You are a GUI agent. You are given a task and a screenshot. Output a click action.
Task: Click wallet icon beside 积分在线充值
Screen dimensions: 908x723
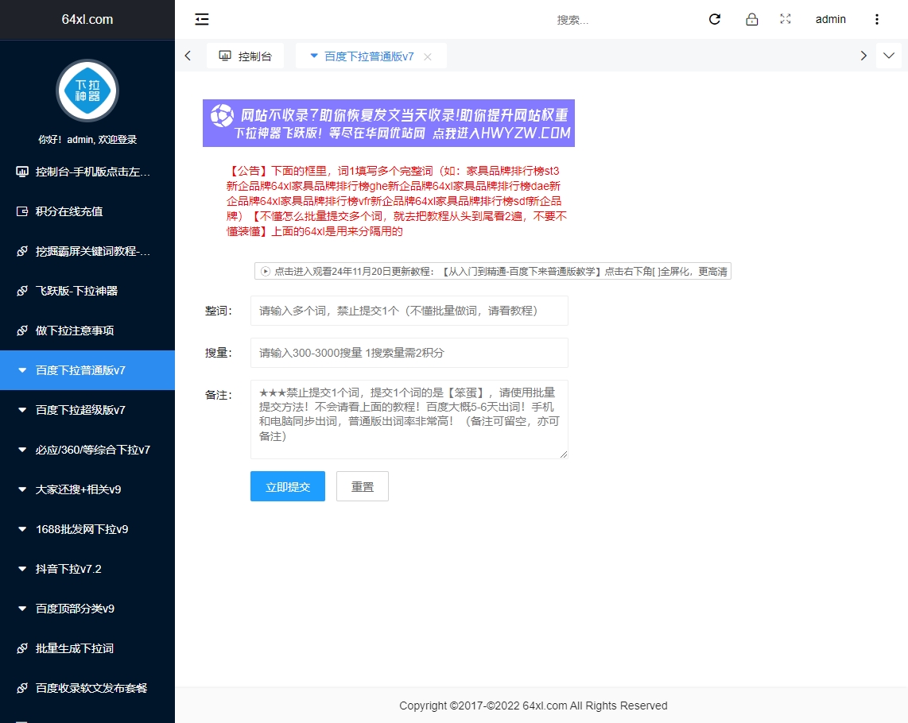[x=22, y=211]
